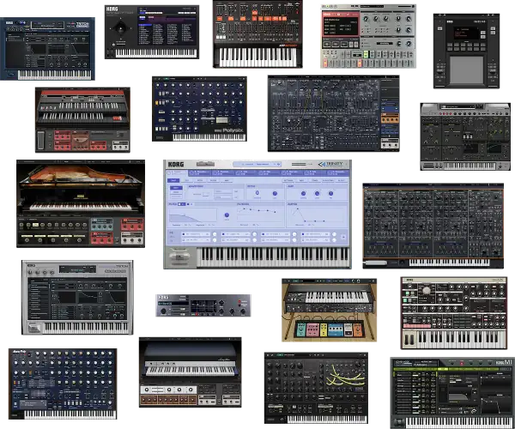The image size is (515, 429).
Task: Toggle the filter switch beside FILTER label in Trinity
Action: 181,204
